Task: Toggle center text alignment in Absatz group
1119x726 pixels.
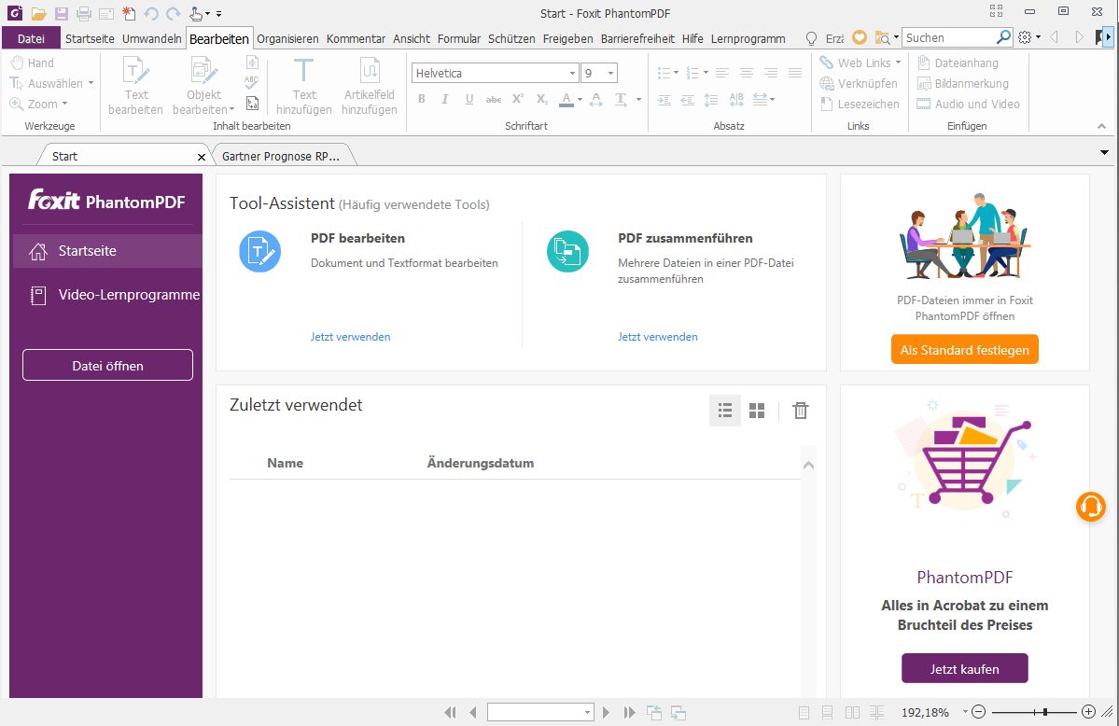Action: [747, 73]
